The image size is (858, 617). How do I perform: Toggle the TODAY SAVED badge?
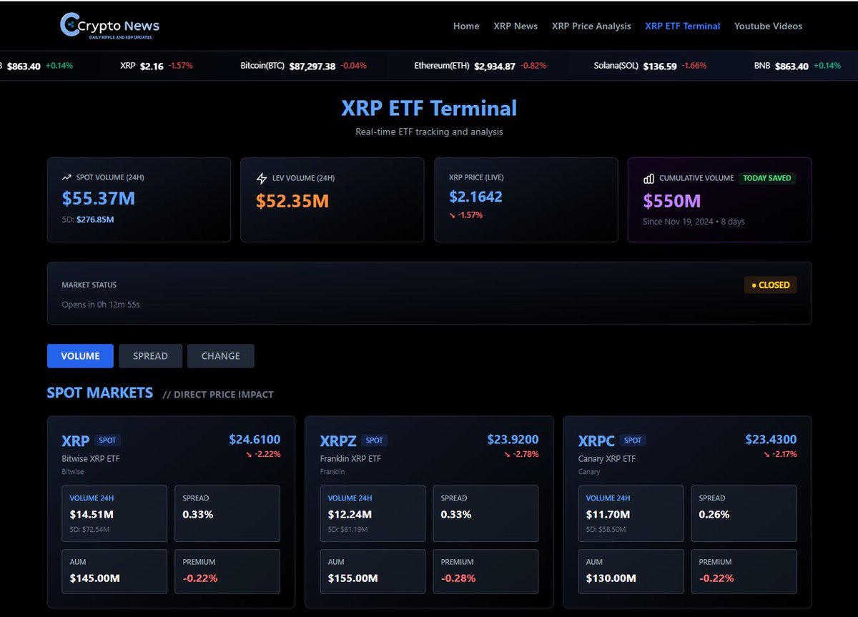767,178
